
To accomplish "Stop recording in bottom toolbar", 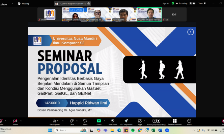I will click(x=159, y=121).
